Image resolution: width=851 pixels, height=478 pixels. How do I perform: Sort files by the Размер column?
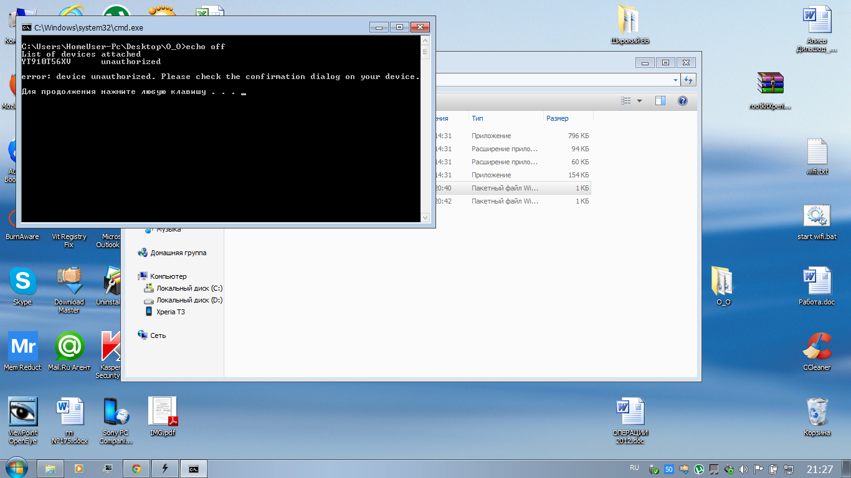click(x=557, y=118)
